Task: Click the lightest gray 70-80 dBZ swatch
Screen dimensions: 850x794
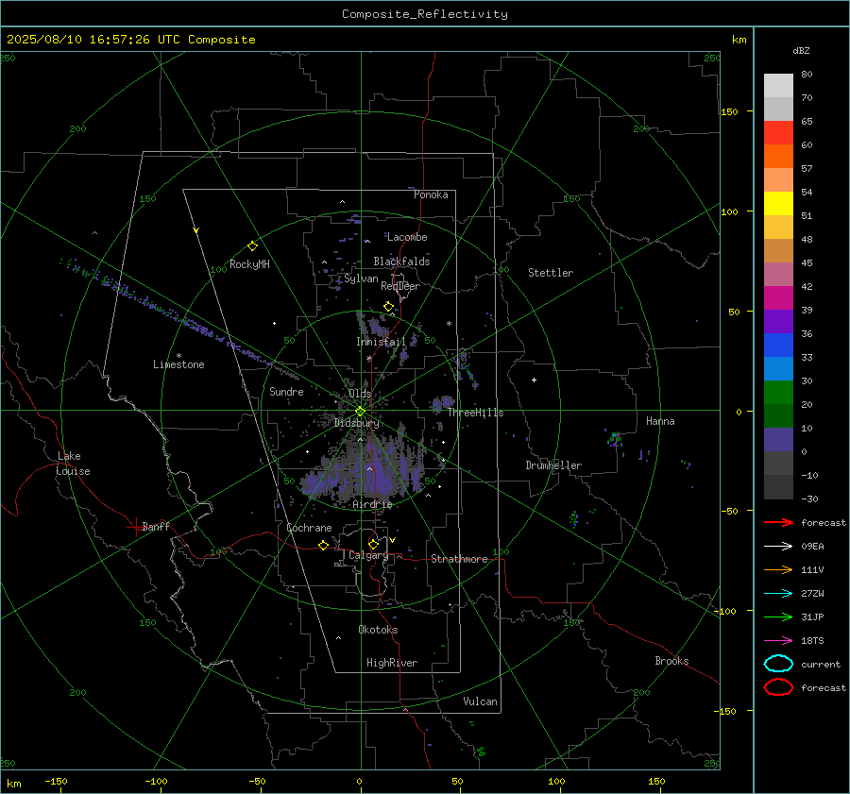Action: pyautogui.click(x=778, y=86)
